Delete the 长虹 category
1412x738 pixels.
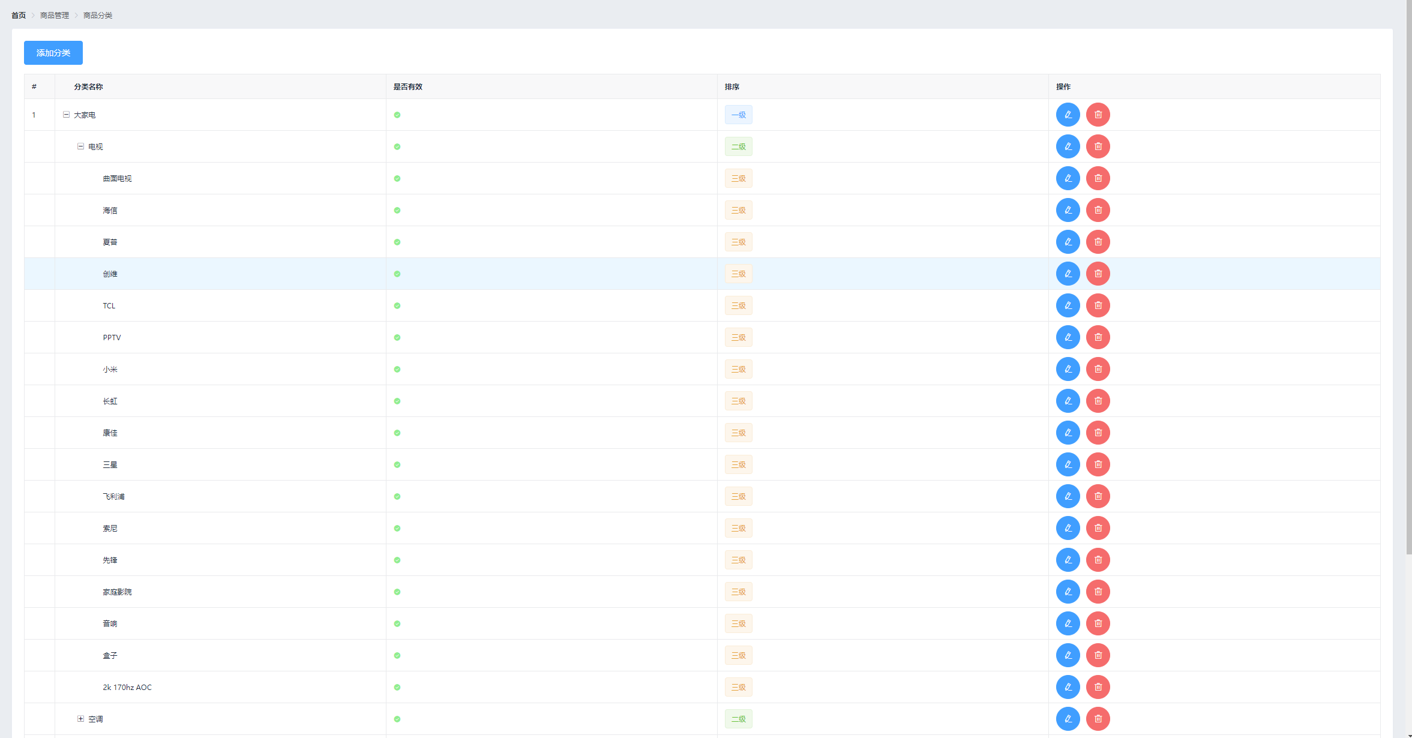[x=1098, y=401]
